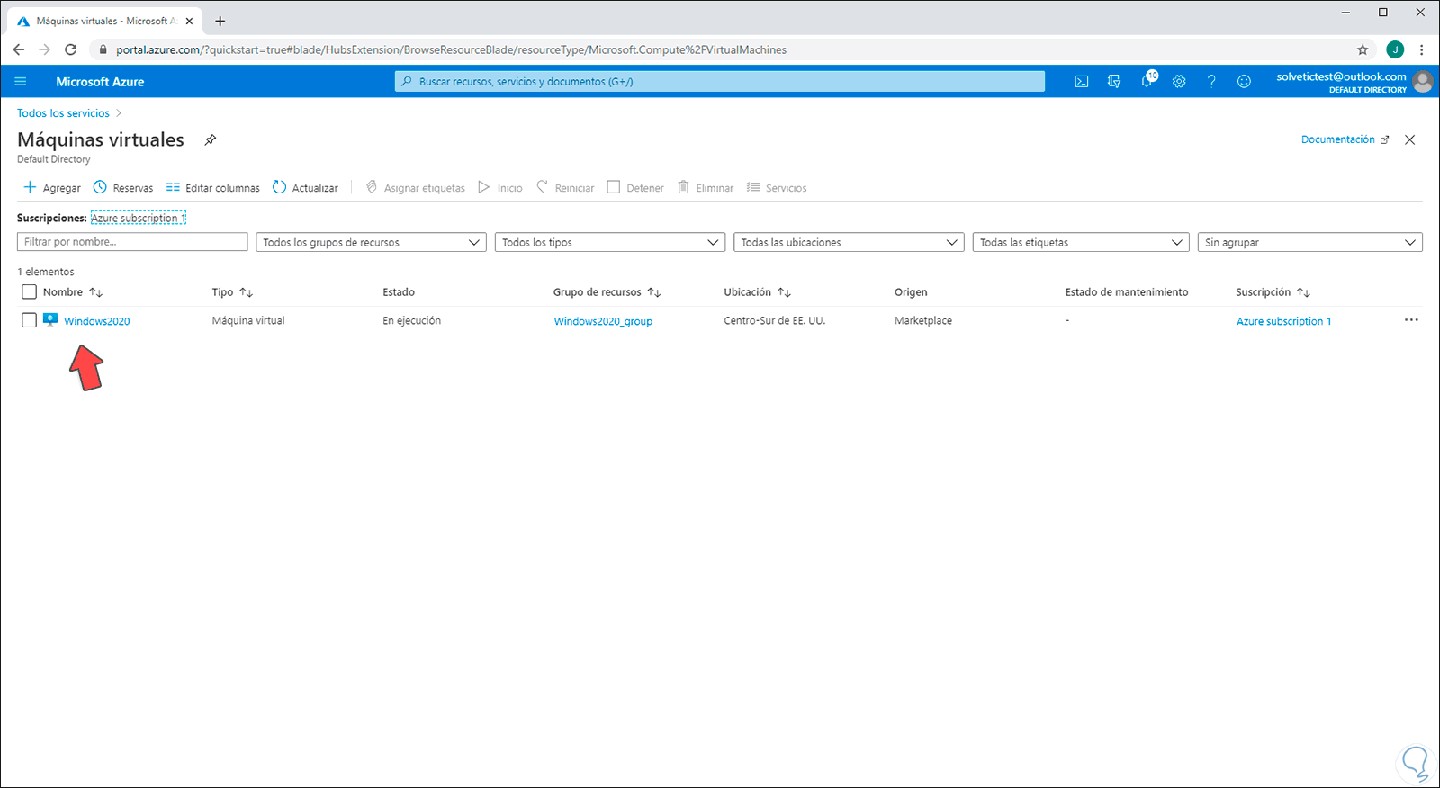Go to Todos los servicios breadcrumb
The height and width of the screenshot is (788, 1440).
63,113
